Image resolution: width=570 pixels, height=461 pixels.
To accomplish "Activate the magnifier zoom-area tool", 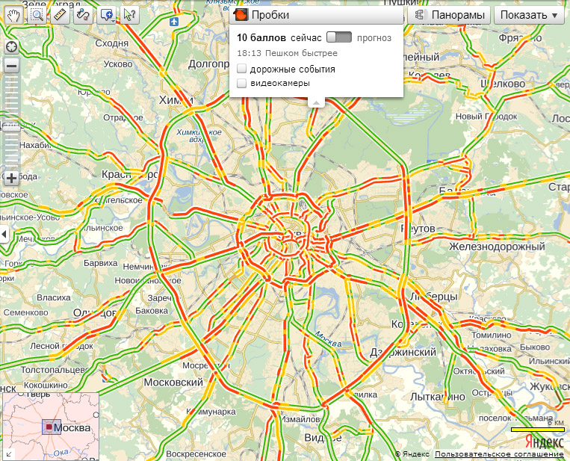I will (37, 14).
